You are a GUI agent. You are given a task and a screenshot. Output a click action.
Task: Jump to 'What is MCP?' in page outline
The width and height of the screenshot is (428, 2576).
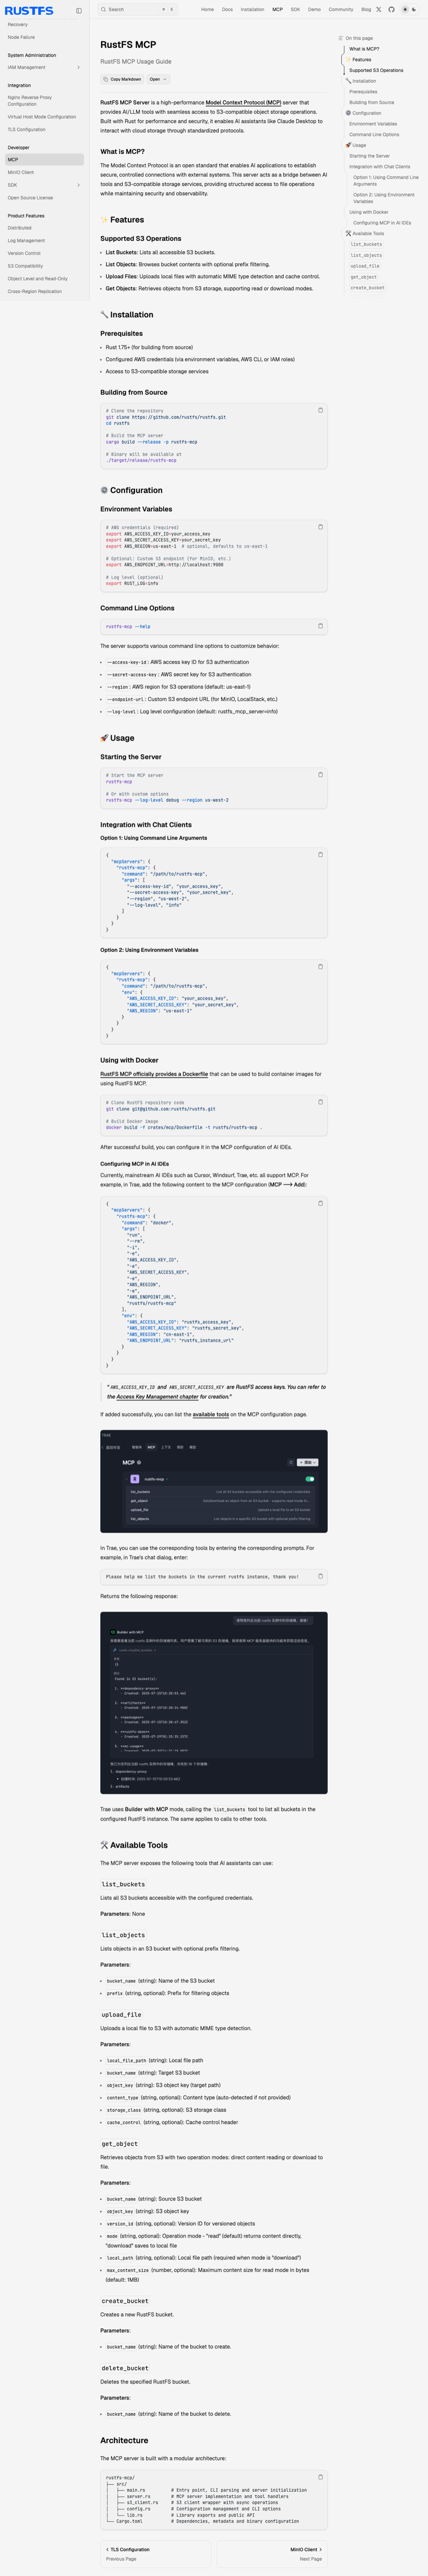pyautogui.click(x=364, y=49)
